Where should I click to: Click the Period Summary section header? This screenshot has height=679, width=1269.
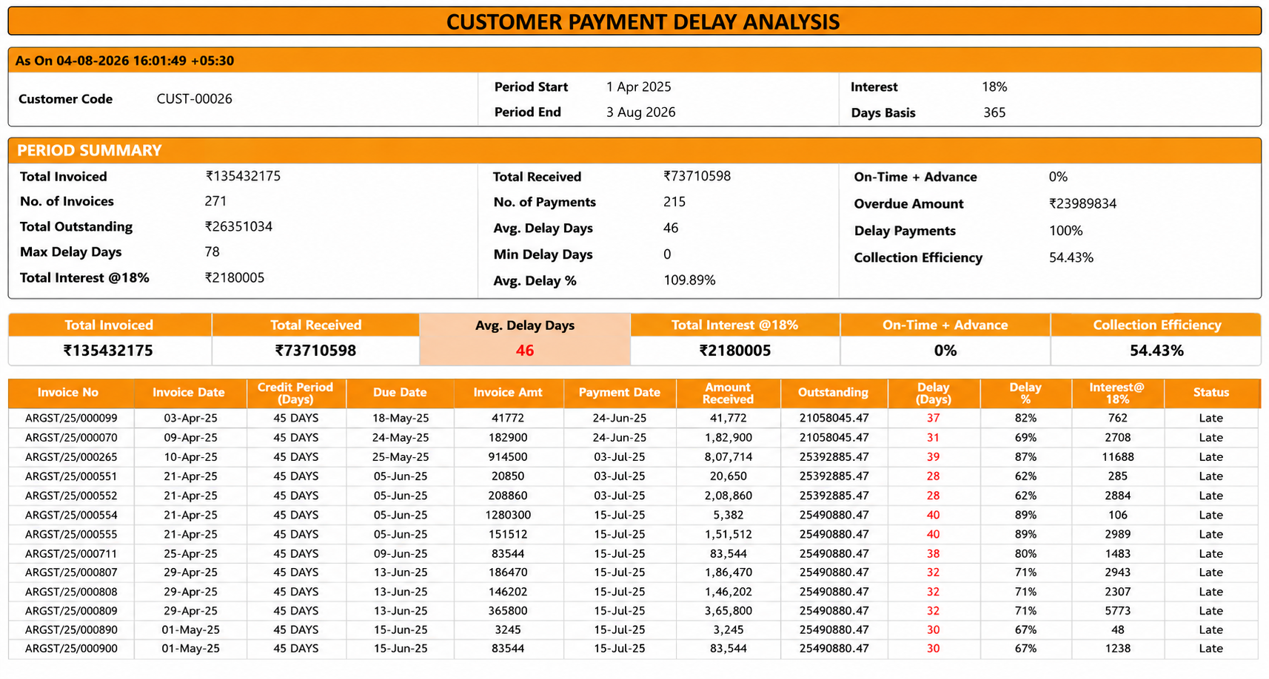pos(634,150)
